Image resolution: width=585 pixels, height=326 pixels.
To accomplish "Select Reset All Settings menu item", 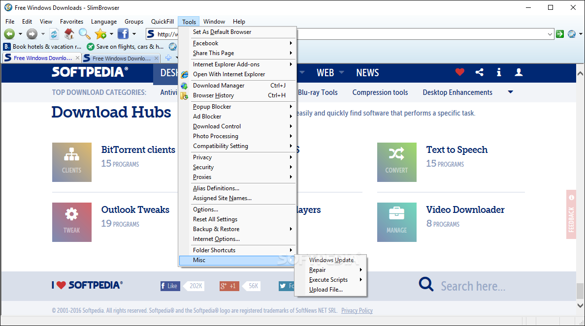I will point(237,219).
